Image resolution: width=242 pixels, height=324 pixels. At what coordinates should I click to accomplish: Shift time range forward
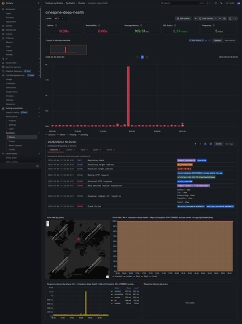click(x=220, y=19)
